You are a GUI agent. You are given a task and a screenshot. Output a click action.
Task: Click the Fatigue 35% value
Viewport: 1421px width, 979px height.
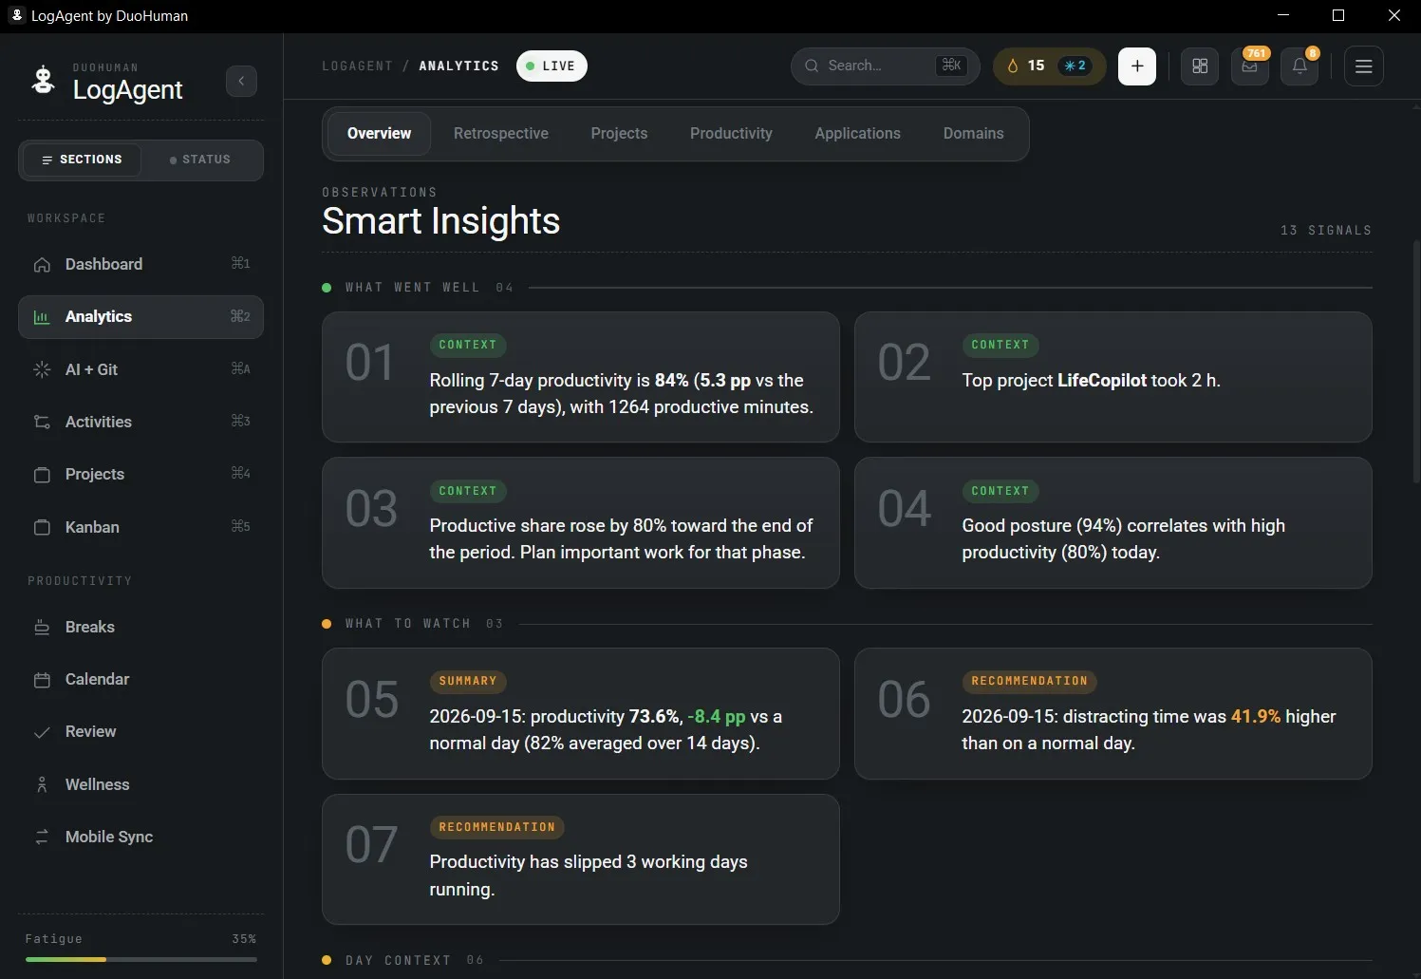click(244, 939)
